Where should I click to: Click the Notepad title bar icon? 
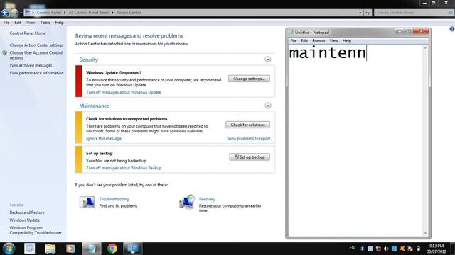point(291,33)
